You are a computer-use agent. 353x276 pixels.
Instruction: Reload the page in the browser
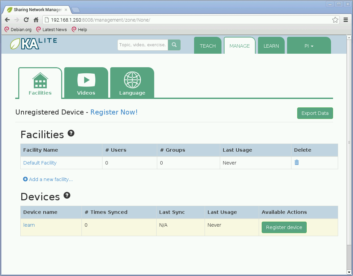coord(26,20)
